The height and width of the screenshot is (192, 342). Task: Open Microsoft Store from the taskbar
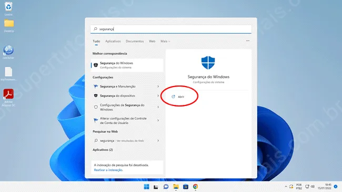pyautogui.click(x=186, y=187)
